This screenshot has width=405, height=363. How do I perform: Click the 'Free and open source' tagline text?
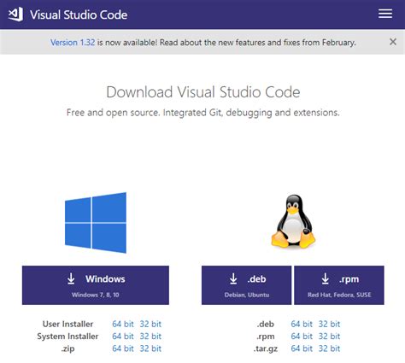[203, 113]
